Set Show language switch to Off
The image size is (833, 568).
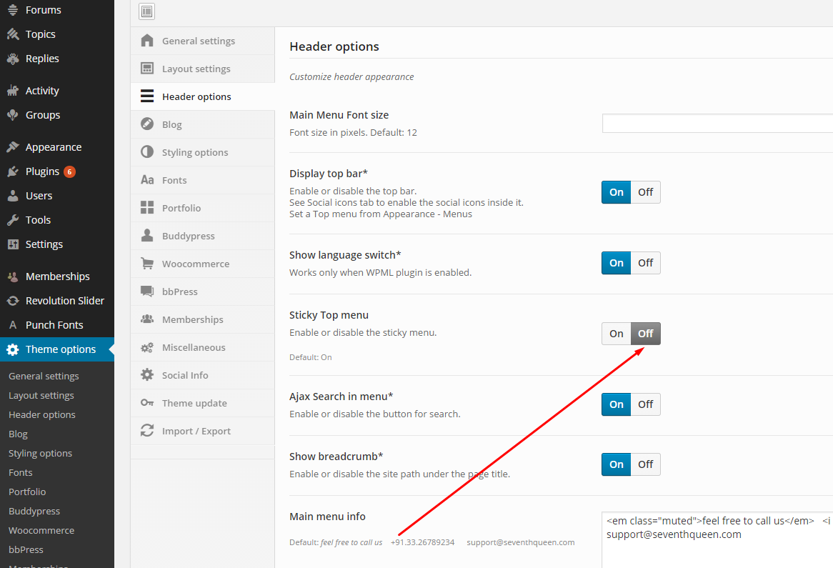(645, 263)
